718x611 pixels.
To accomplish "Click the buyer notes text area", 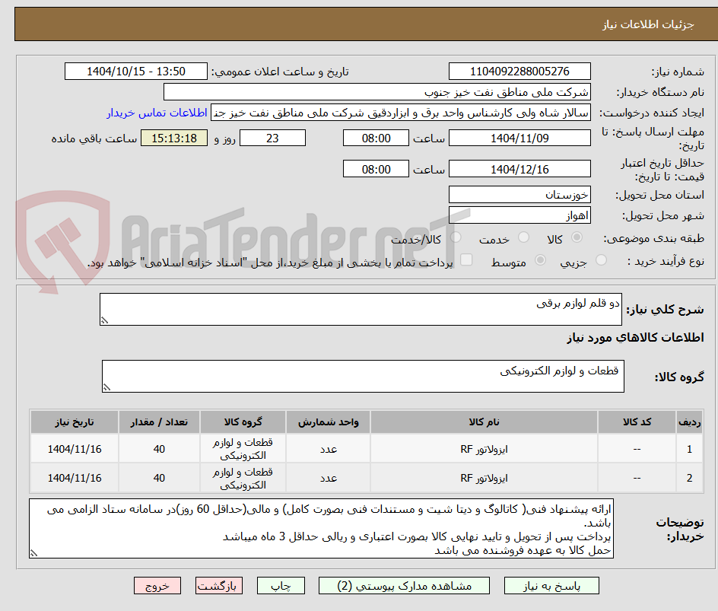I will 321,529.
